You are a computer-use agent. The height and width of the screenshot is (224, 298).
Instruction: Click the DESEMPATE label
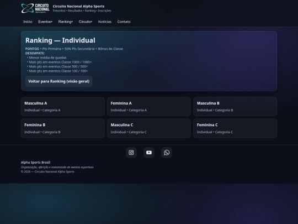tap(35, 53)
